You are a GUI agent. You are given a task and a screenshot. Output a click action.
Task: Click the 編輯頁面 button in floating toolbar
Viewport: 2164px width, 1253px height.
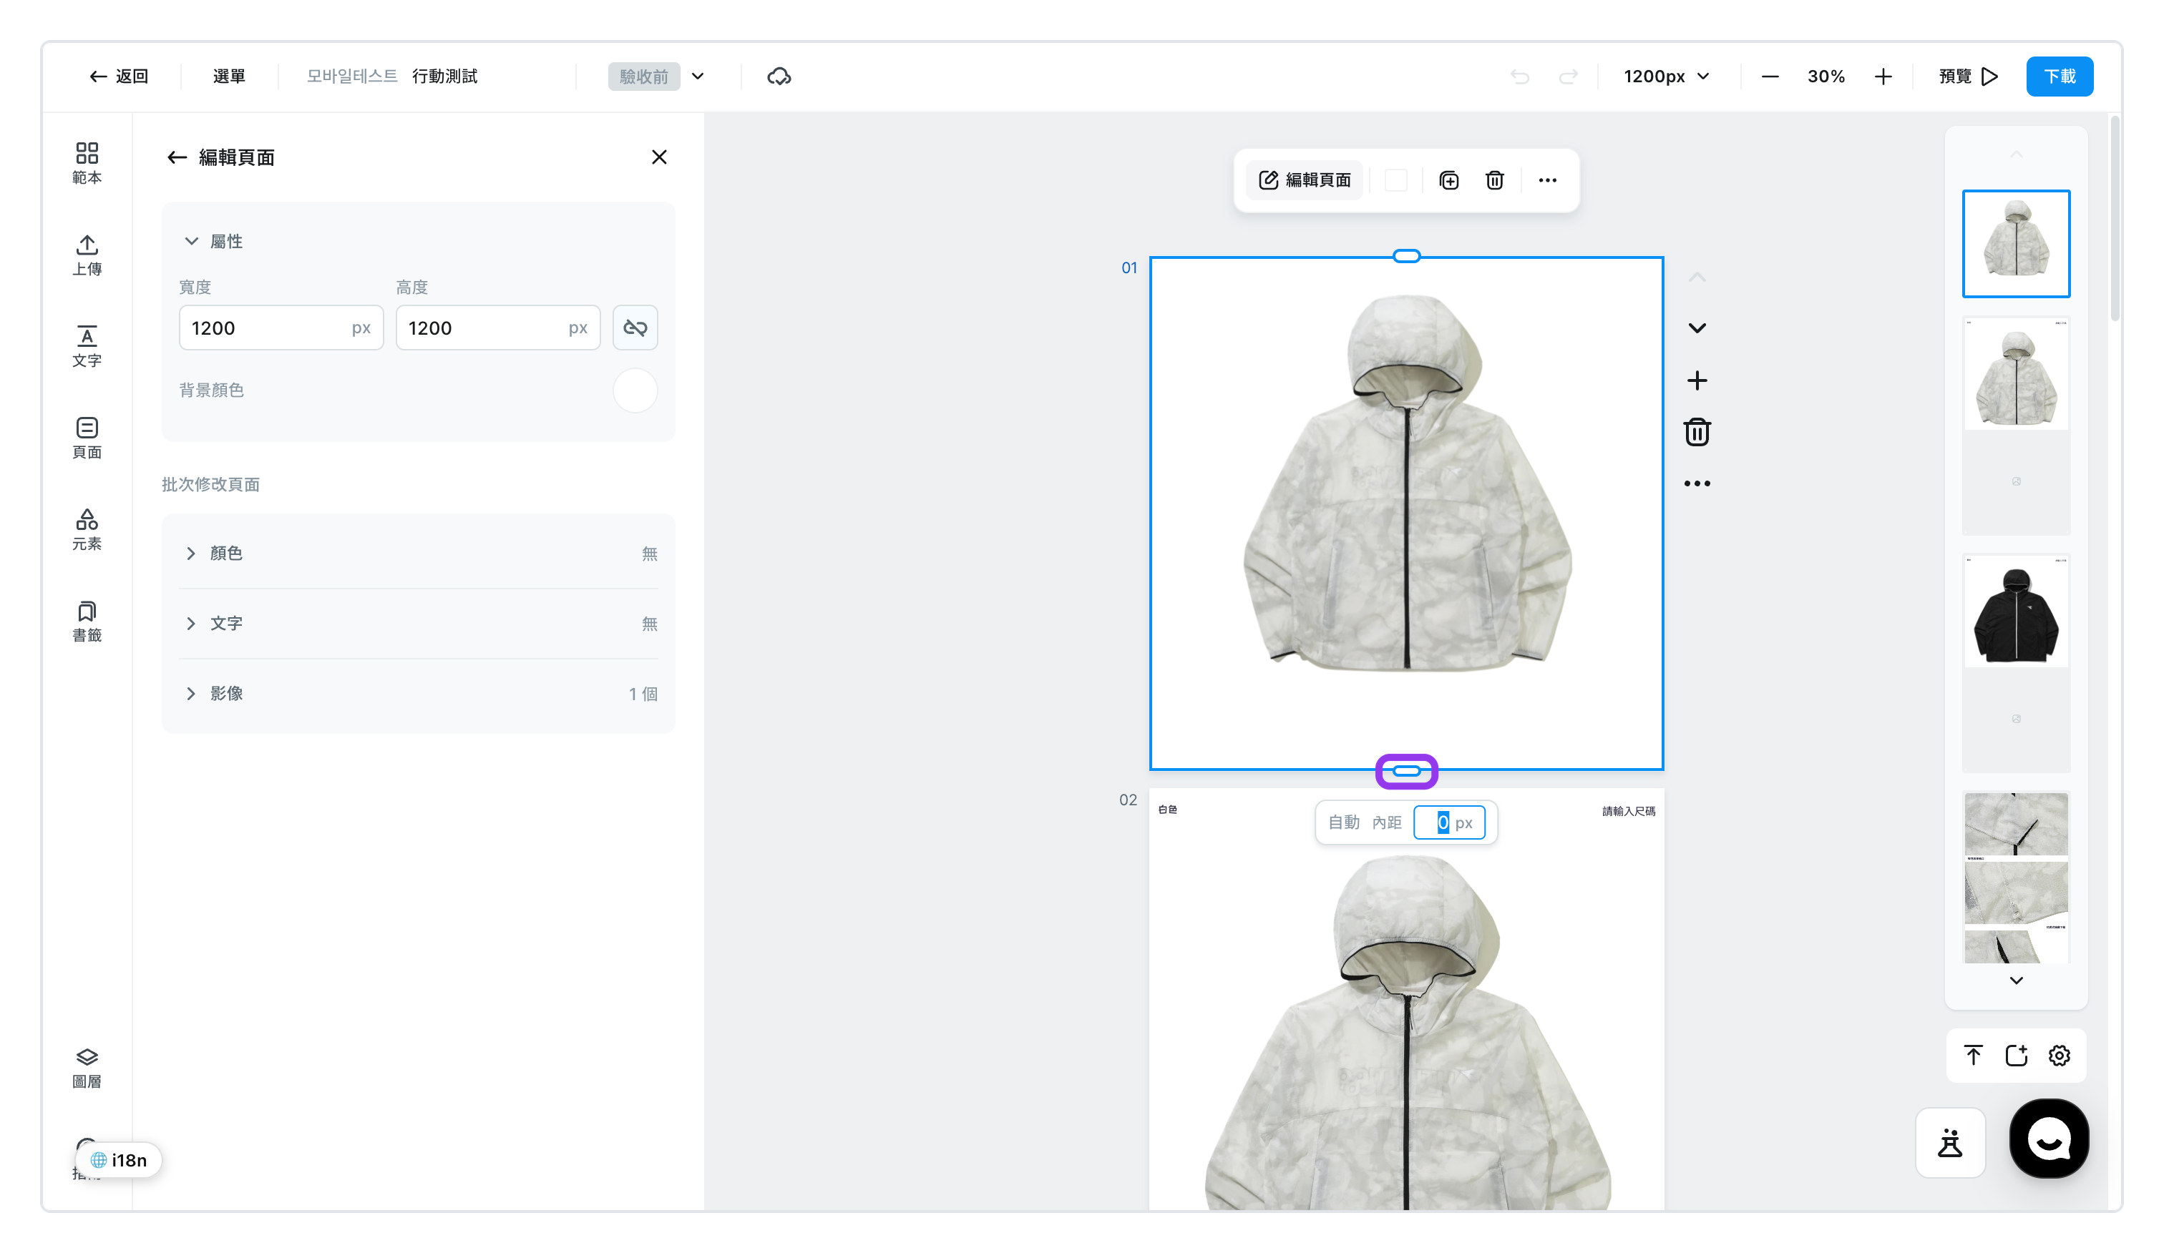[1305, 180]
